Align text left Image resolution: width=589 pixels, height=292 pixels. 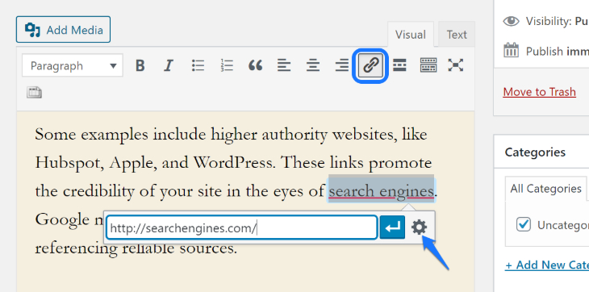click(284, 65)
